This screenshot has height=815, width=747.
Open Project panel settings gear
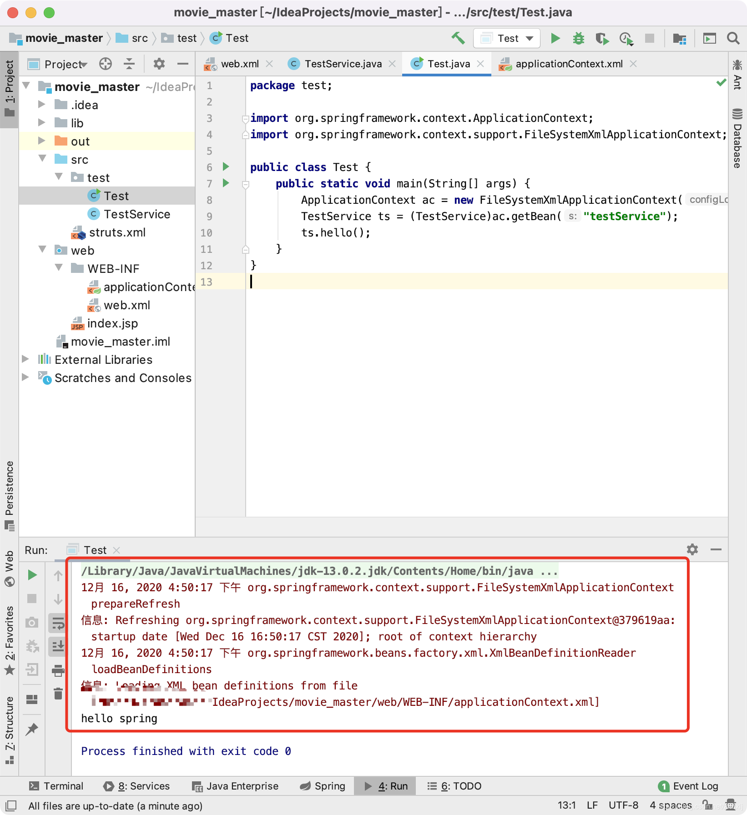click(x=159, y=64)
